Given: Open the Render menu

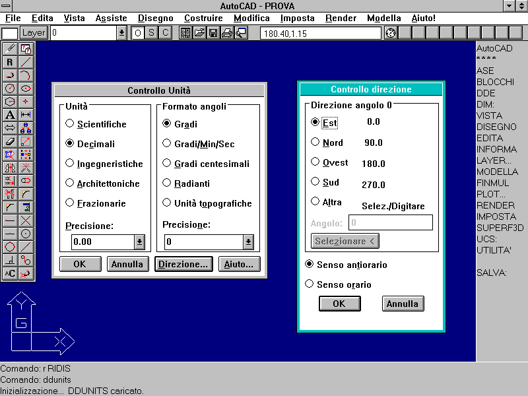Looking at the screenshot, I should (x=341, y=18).
